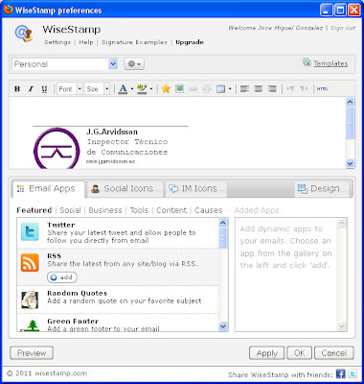Click the Random Quotes app icon

pyautogui.click(x=30, y=300)
